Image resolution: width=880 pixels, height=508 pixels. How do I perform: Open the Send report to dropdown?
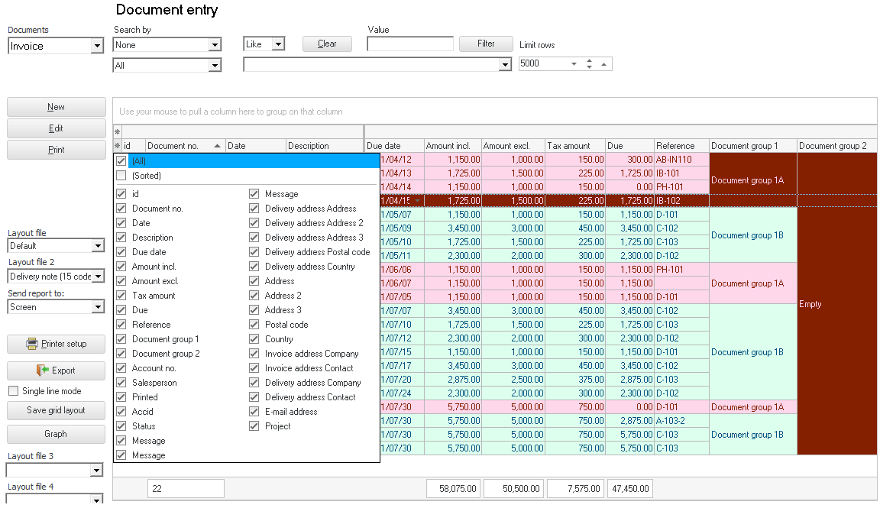(x=97, y=307)
